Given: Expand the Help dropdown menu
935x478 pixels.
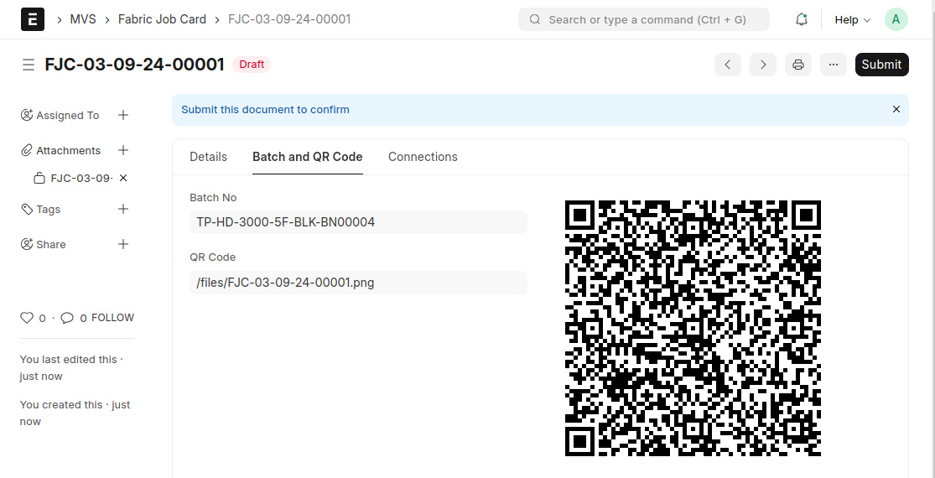Looking at the screenshot, I should pyautogui.click(x=852, y=19).
